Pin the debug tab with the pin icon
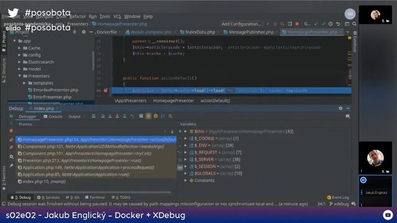Viewport: 397px width, 223px height. (11, 165)
